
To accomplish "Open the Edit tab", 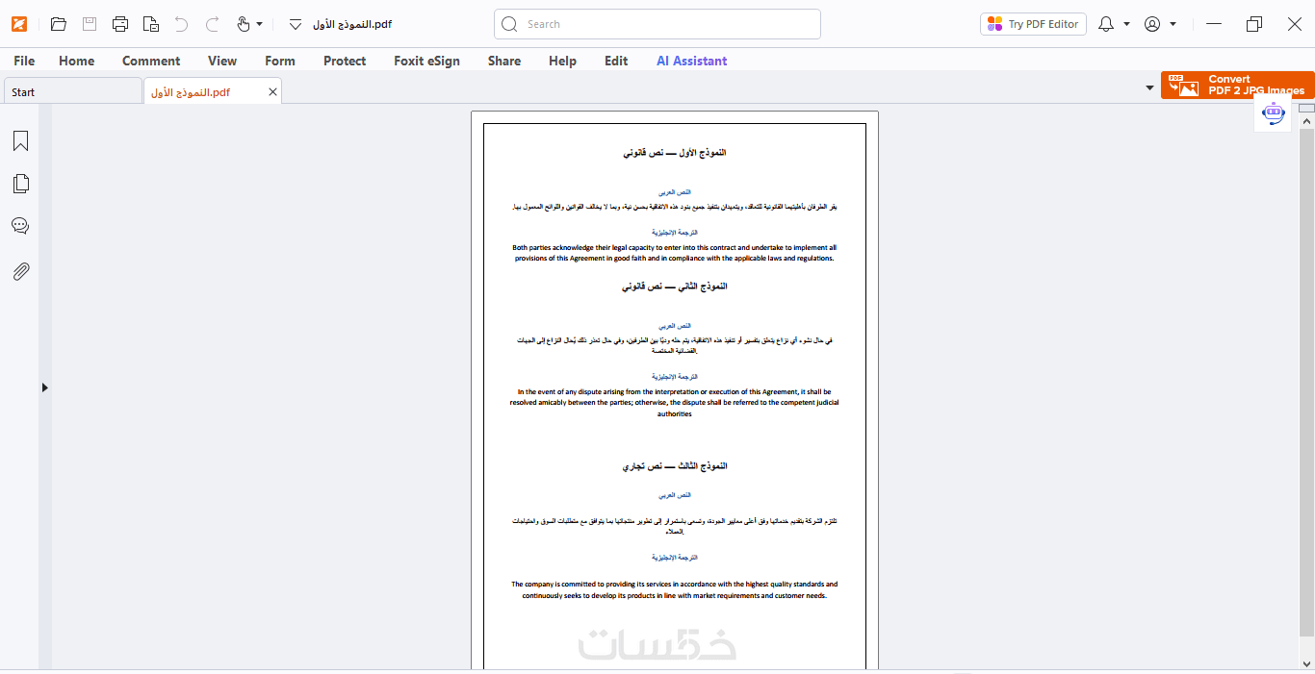I will coord(616,61).
